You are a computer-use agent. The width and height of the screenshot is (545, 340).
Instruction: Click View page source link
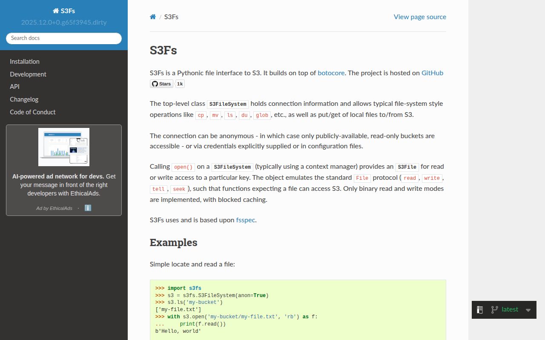[420, 17]
